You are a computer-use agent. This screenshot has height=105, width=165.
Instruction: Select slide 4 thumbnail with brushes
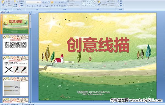pyautogui.click(x=16, y=87)
